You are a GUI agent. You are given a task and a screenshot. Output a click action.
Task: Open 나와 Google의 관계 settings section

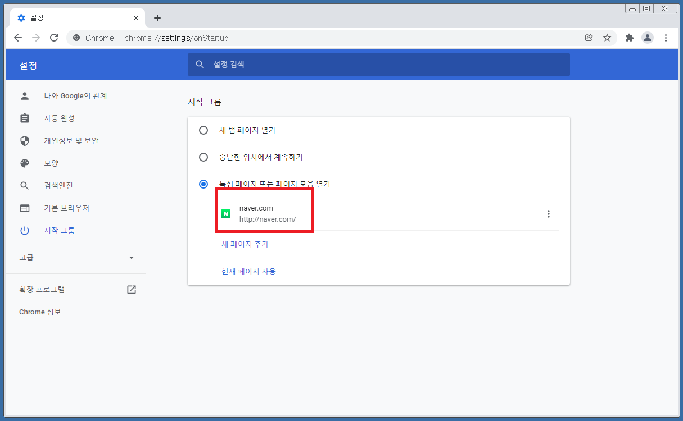(76, 96)
